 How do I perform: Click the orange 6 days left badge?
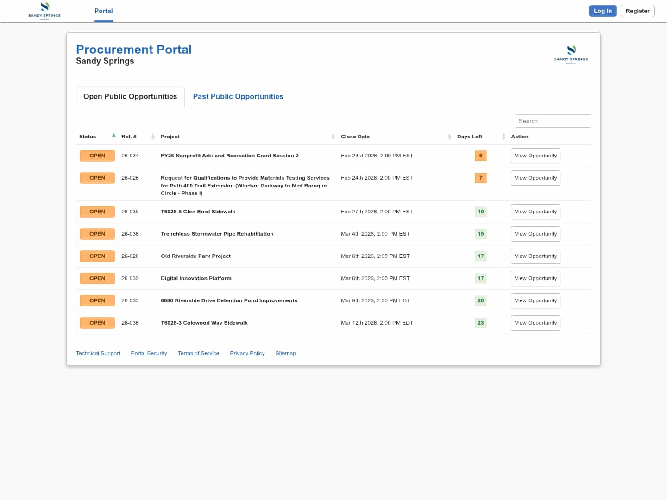[480, 156]
